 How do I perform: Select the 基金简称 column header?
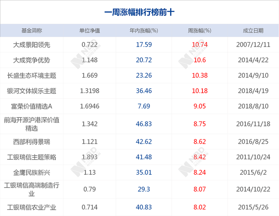[x=32, y=31]
